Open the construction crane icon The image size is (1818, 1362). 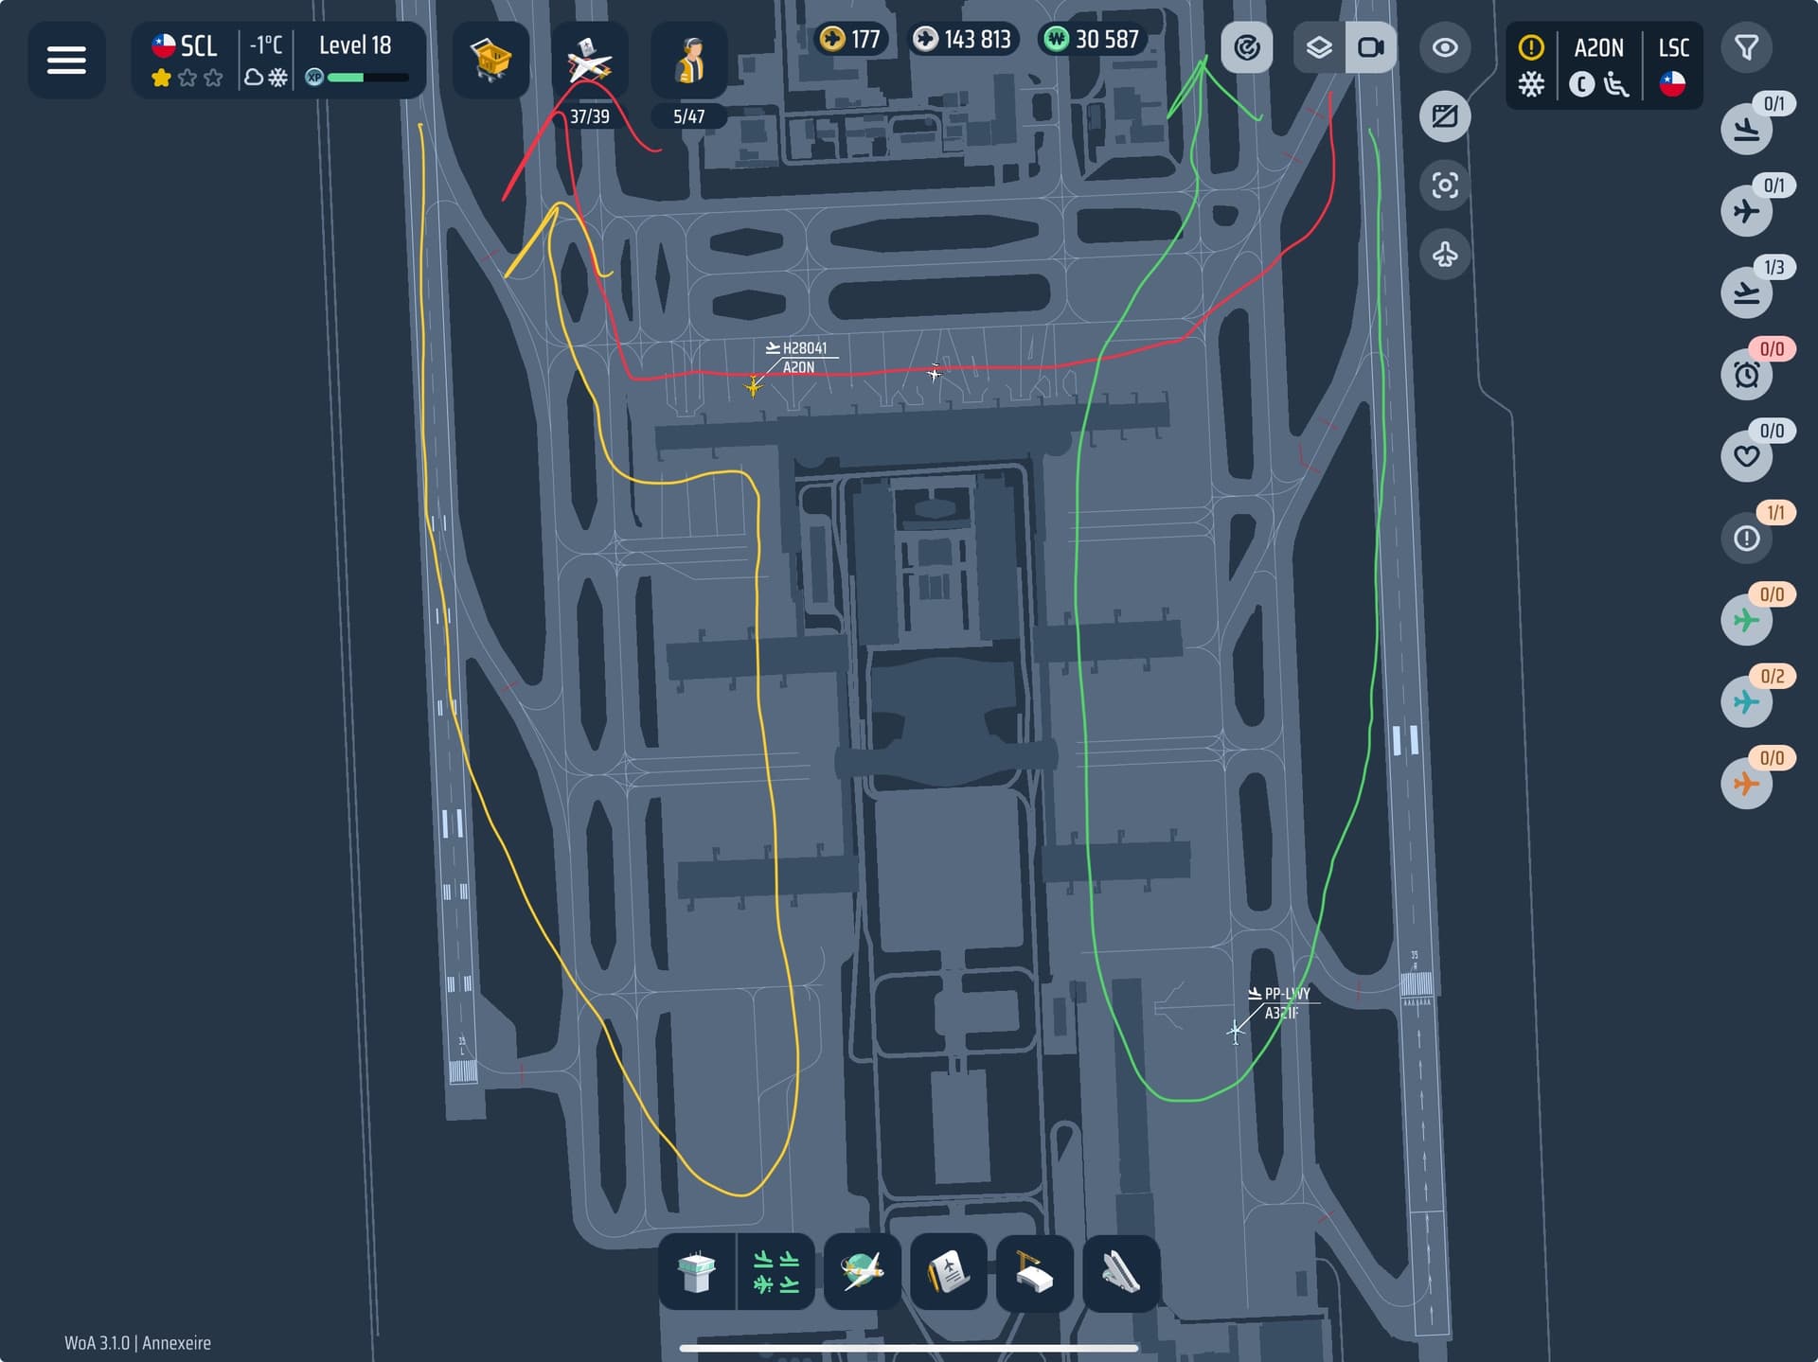[1035, 1272]
